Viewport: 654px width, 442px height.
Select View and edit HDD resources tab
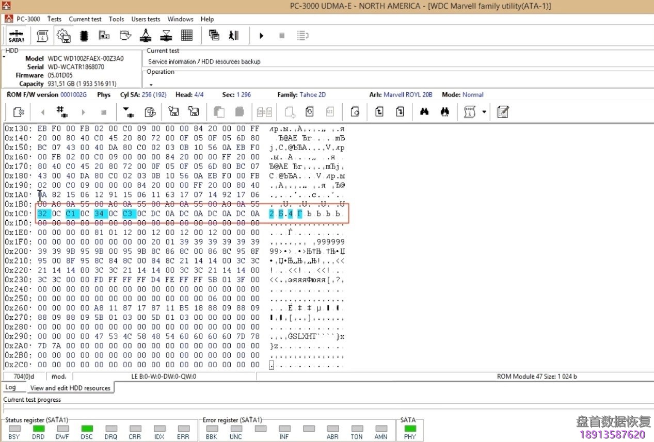click(70, 388)
